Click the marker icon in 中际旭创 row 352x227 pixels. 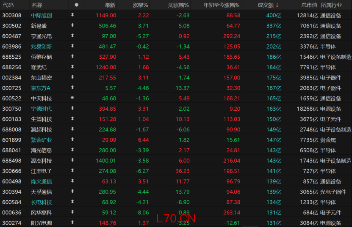tap(72, 15)
